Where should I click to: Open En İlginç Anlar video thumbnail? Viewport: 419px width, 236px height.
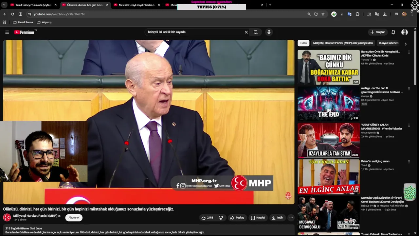click(x=328, y=177)
